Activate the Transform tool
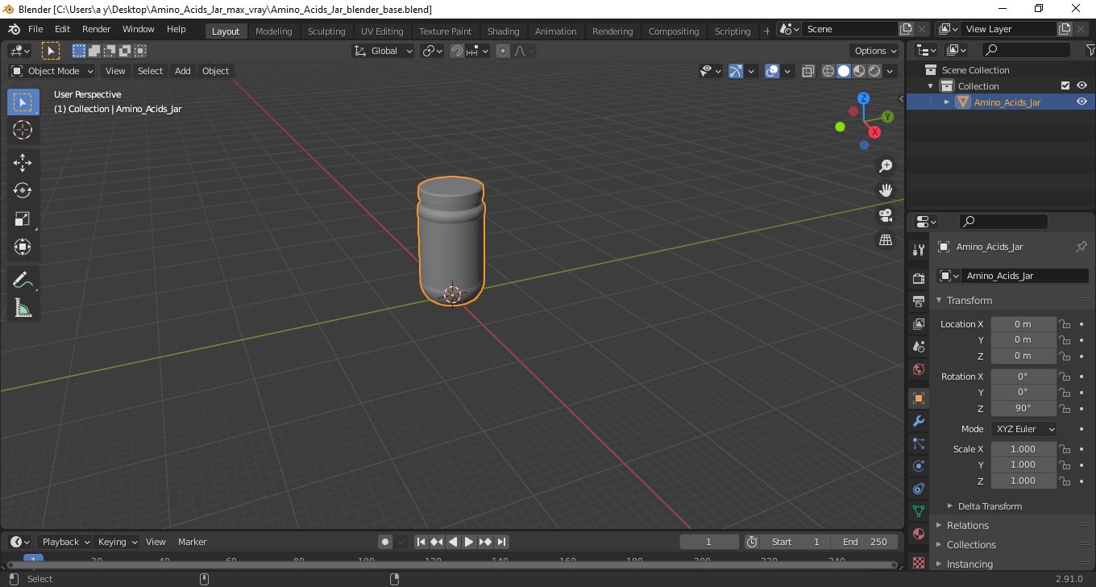 23,247
